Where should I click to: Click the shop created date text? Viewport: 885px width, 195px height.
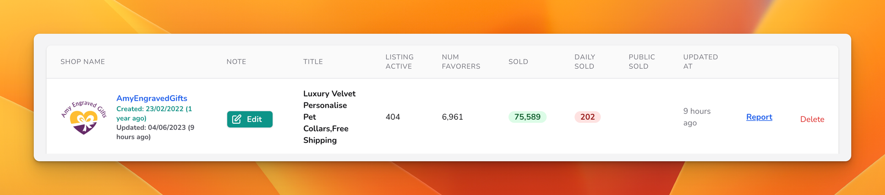154,113
